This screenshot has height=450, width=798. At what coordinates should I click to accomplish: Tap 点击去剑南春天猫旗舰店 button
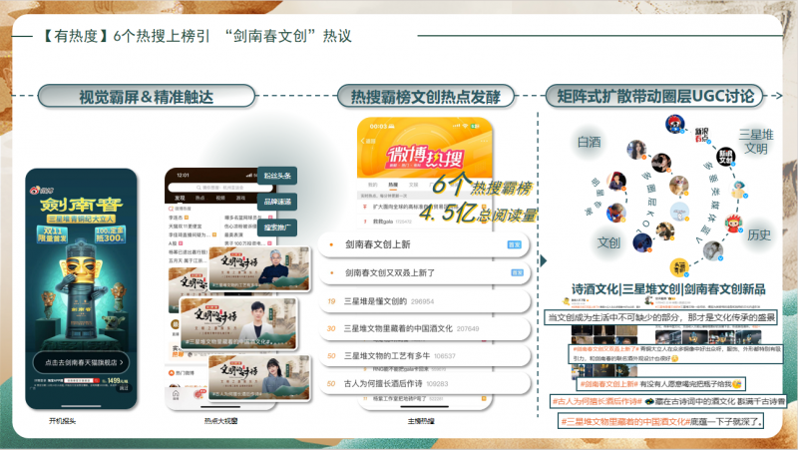[81, 362]
